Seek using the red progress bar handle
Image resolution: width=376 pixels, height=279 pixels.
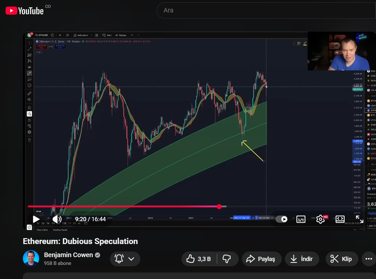tap(219, 206)
